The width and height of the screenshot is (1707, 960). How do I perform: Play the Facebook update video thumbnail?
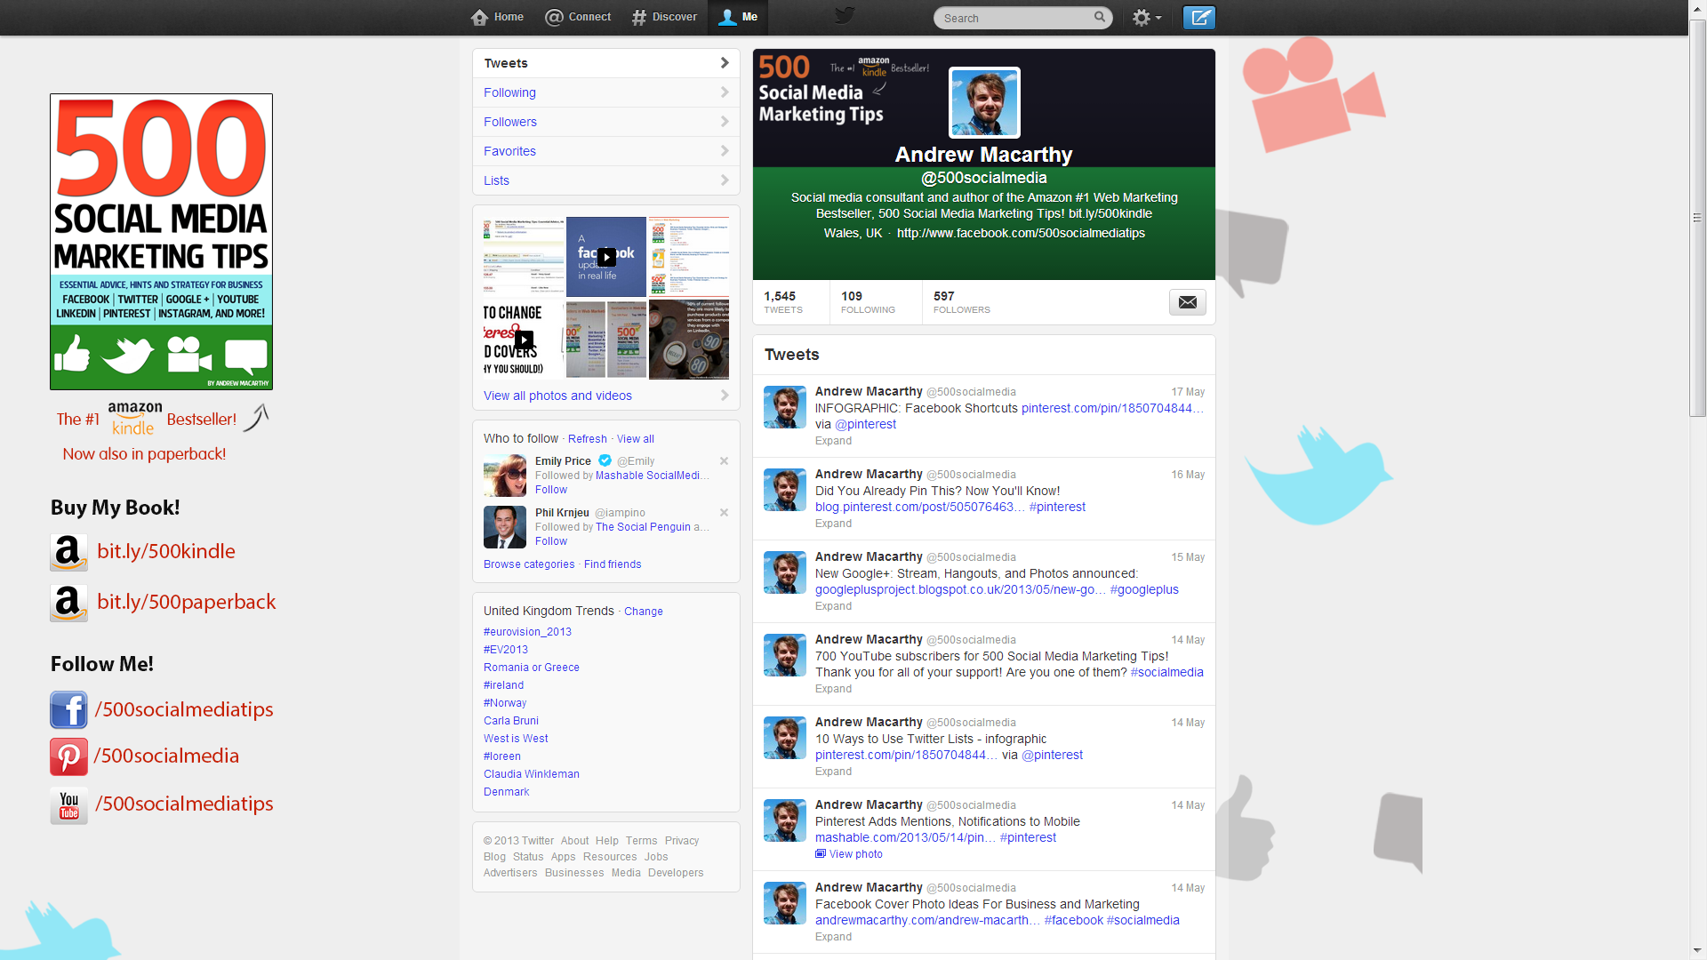606,257
